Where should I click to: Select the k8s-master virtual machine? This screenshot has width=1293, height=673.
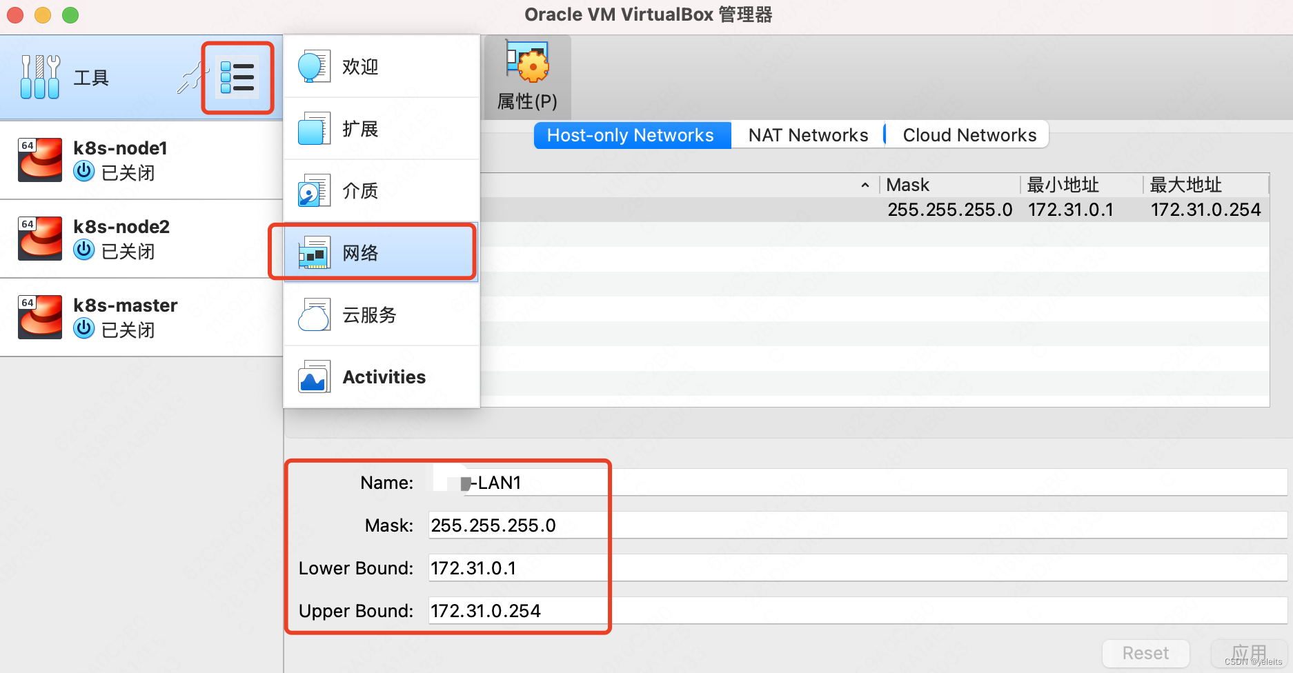click(x=141, y=317)
